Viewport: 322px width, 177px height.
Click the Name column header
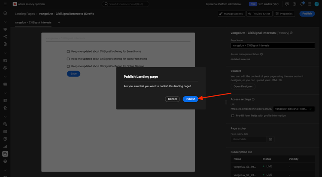(237, 159)
